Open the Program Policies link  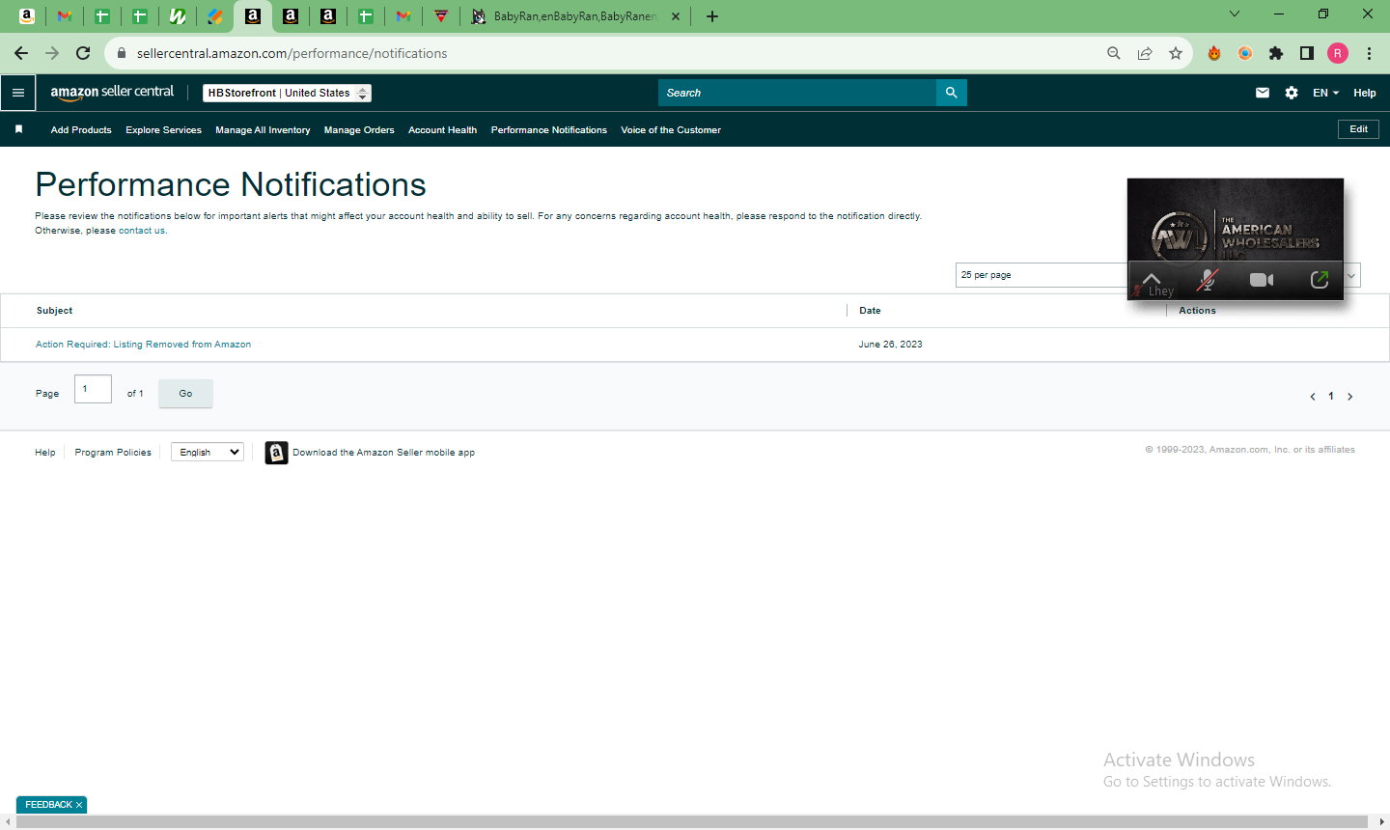coord(113,453)
